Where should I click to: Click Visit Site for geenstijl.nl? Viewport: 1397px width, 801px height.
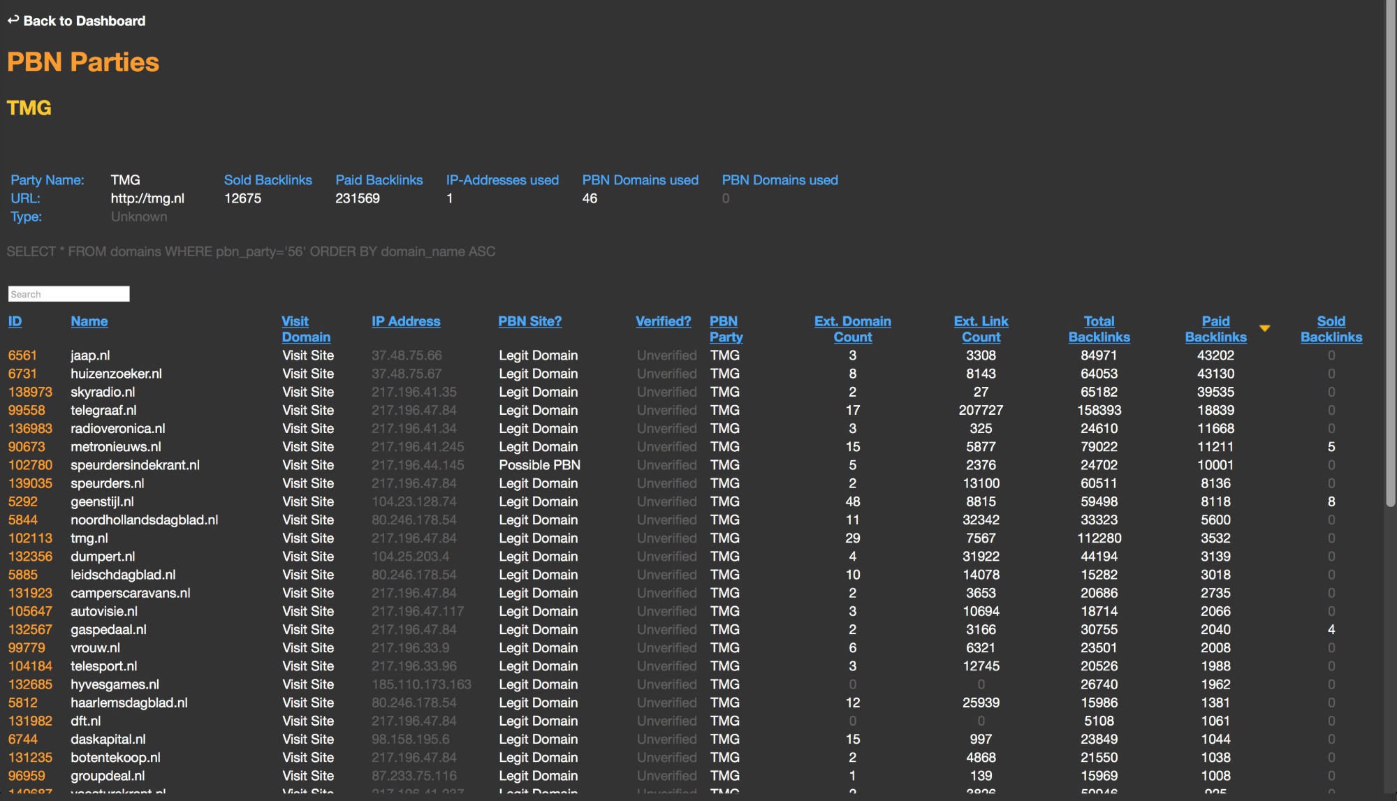click(x=308, y=501)
